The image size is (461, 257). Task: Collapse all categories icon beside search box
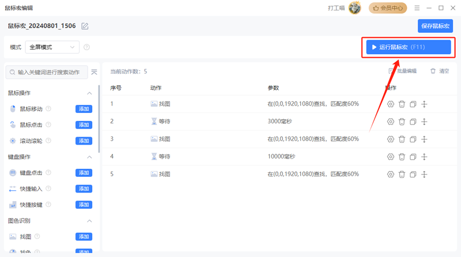coord(94,72)
